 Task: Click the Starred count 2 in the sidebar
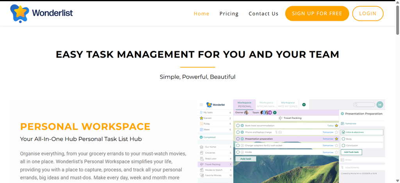tap(230, 118)
